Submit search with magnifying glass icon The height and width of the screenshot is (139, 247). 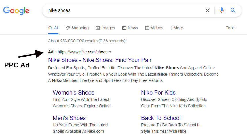click(233, 10)
